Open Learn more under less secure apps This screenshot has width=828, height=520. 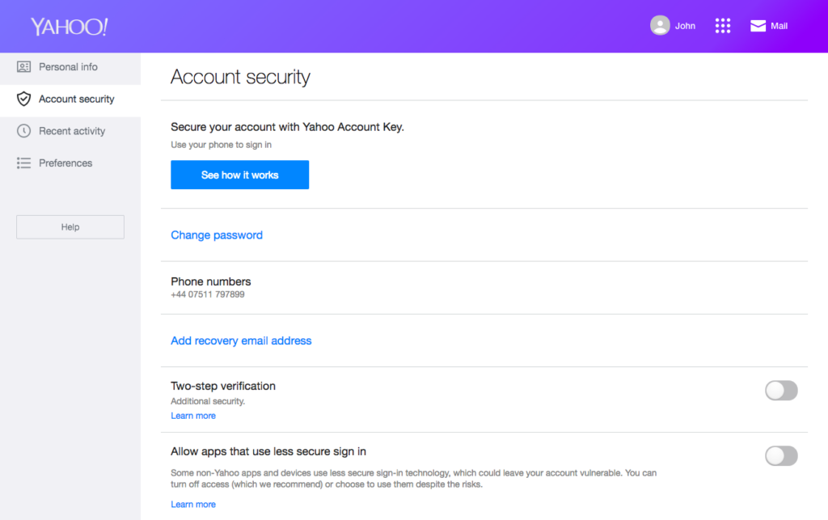[193, 505]
